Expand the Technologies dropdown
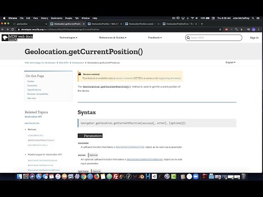This screenshot has width=263, height=197. [x=68, y=38]
